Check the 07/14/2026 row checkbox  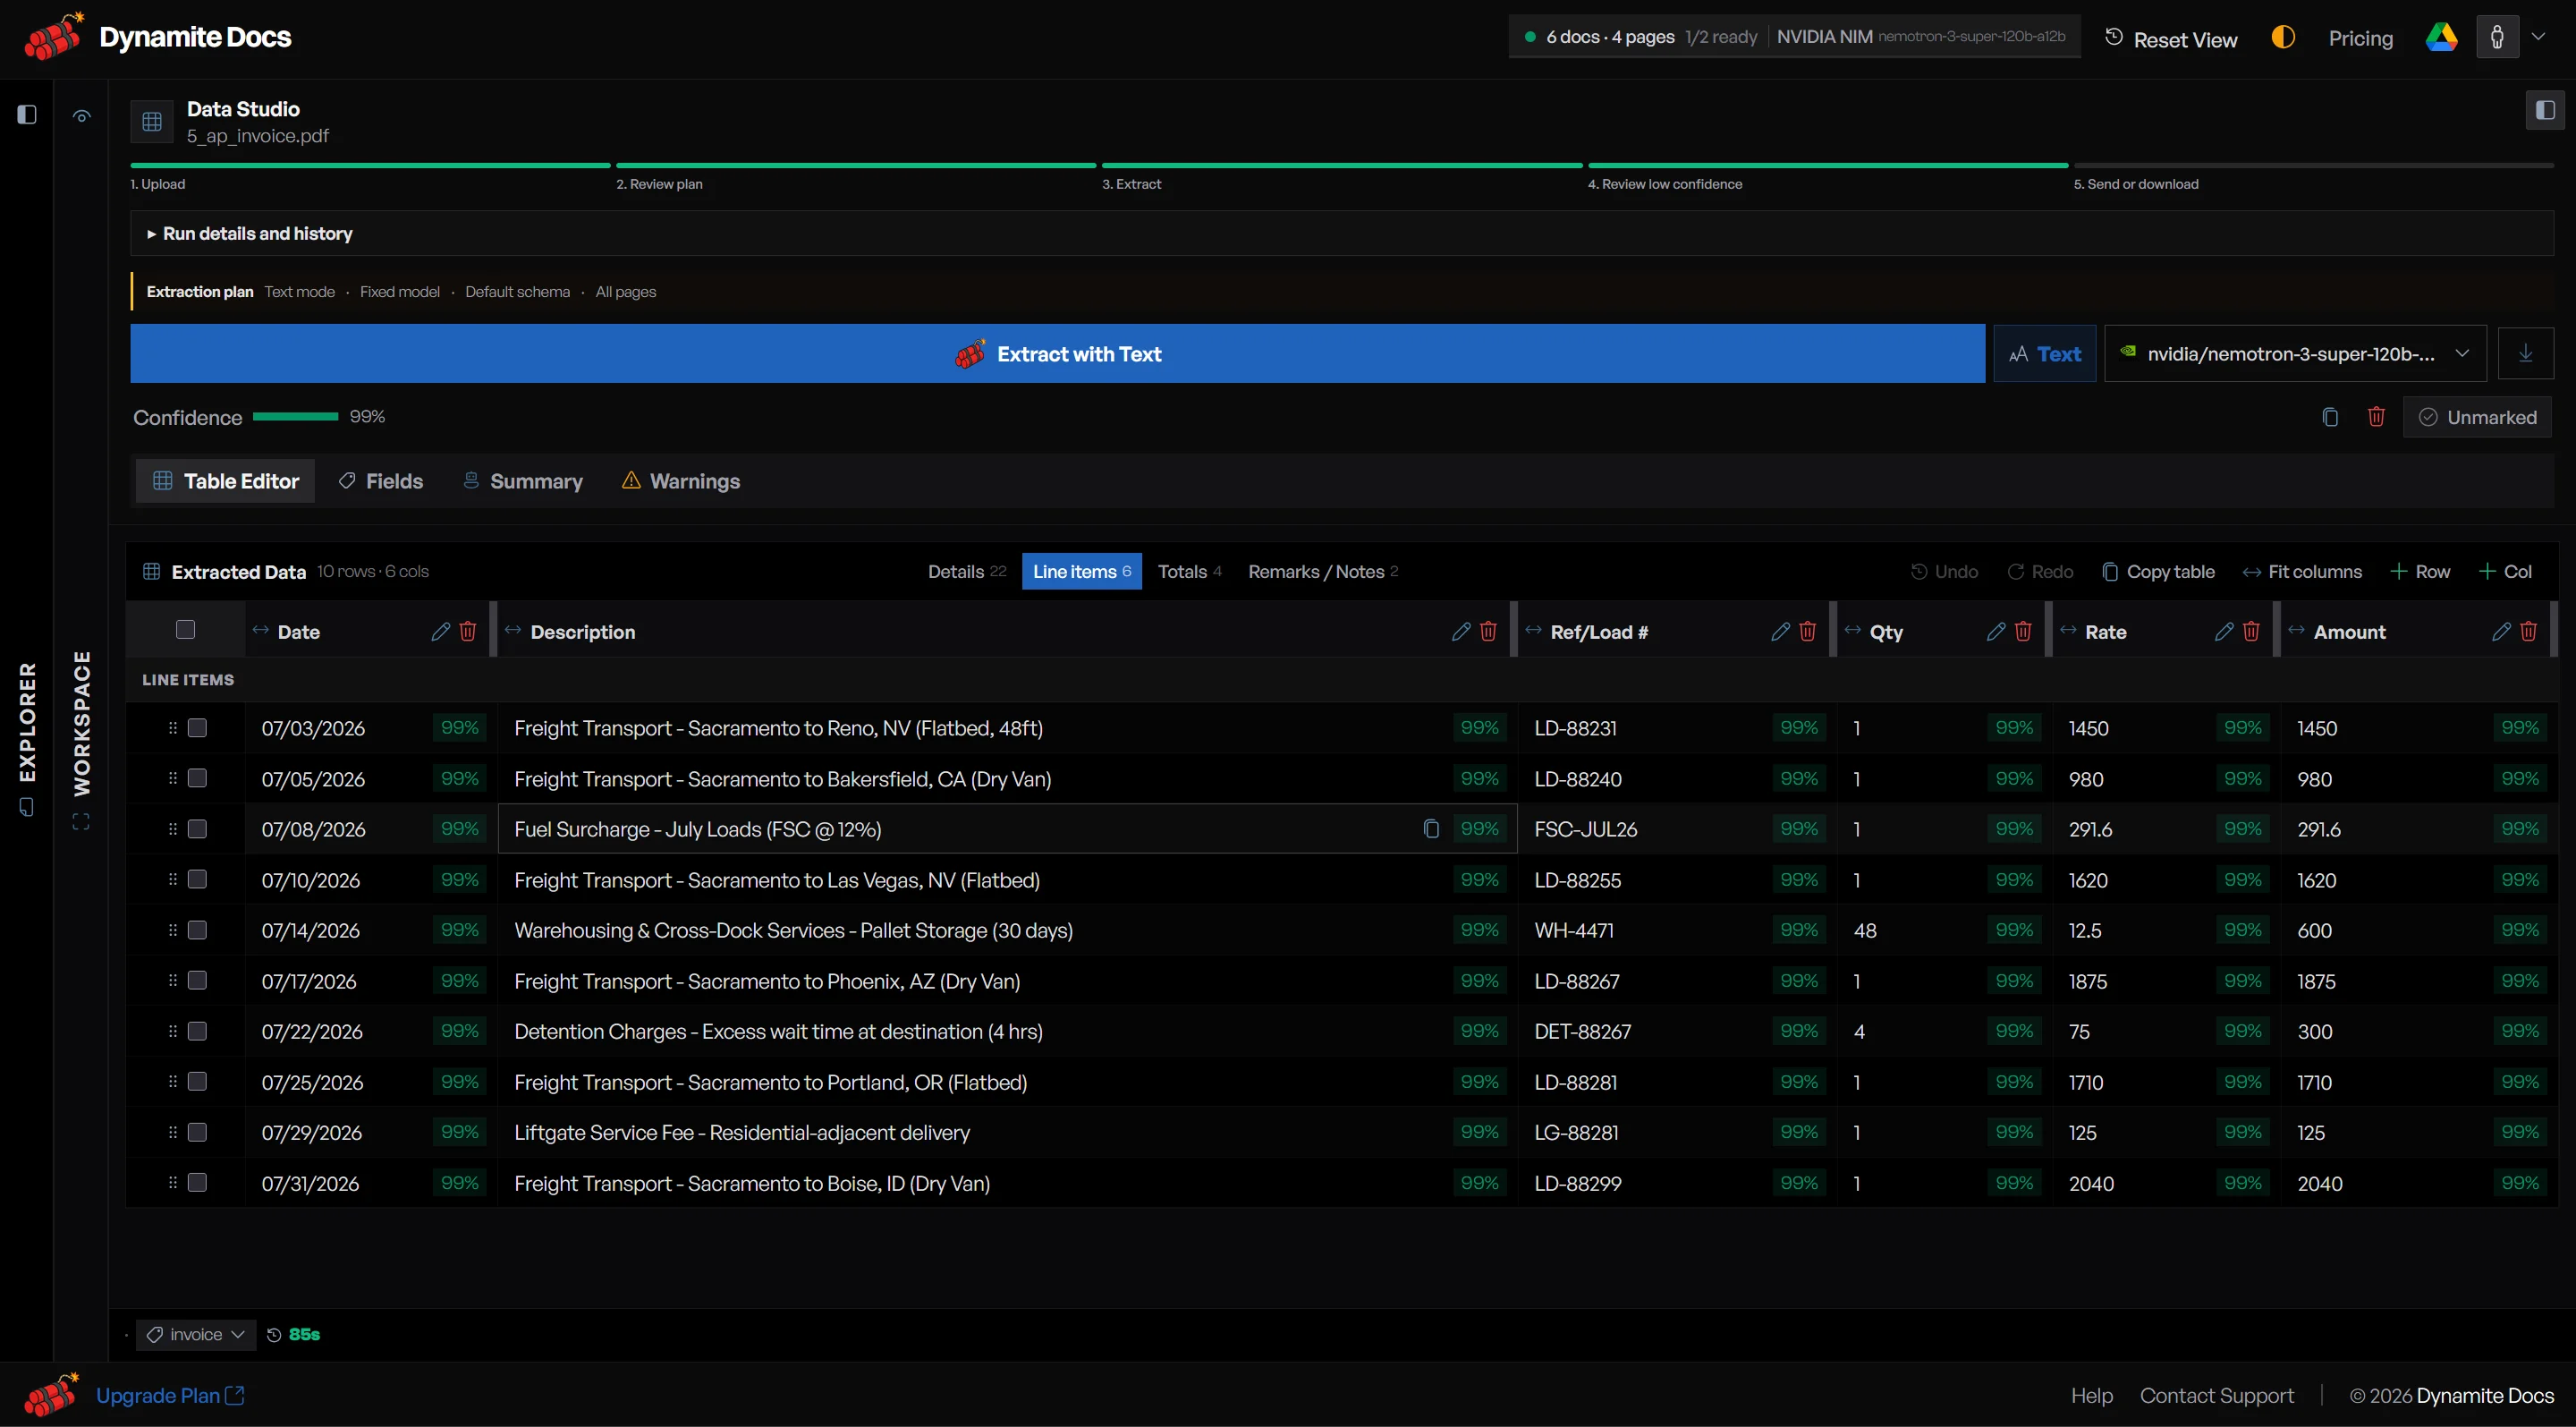(197, 930)
